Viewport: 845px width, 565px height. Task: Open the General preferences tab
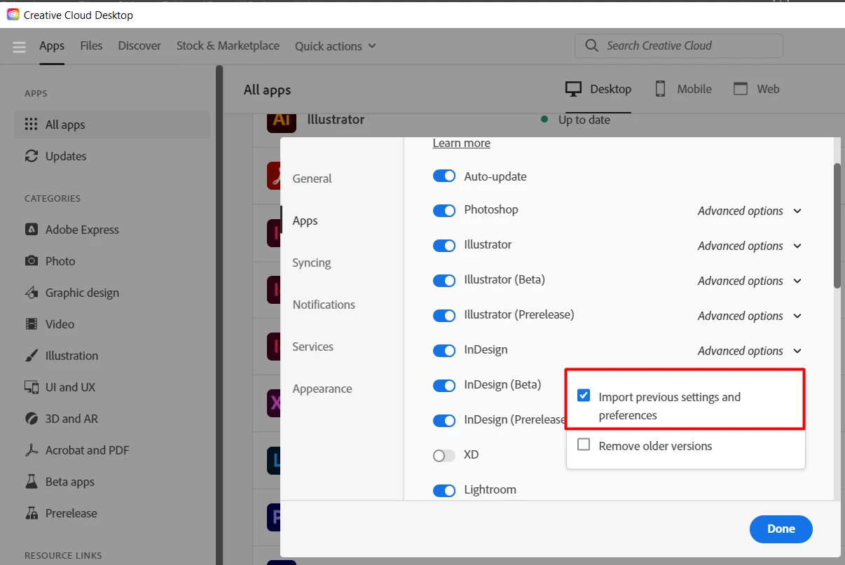312,179
